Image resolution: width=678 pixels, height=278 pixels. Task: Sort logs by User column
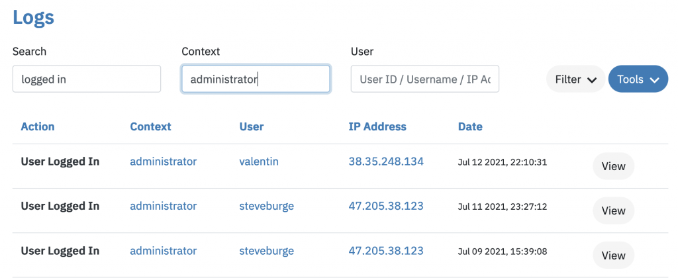(252, 126)
